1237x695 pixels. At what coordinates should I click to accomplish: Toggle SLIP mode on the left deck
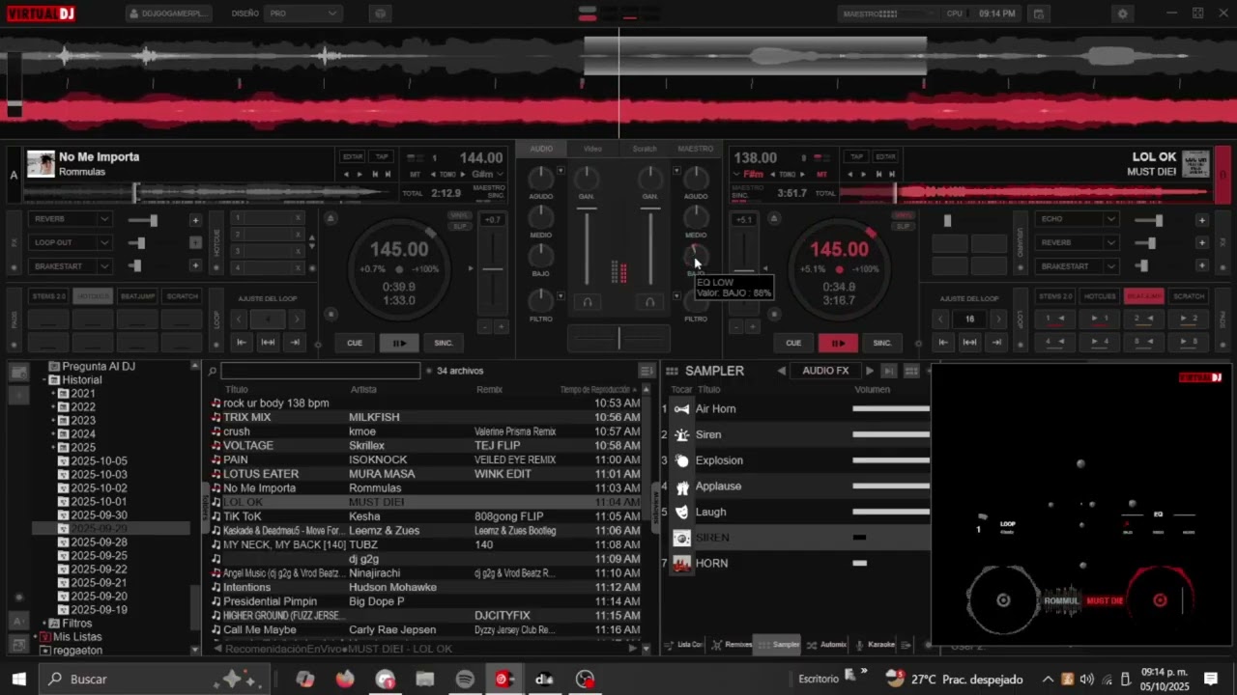pyautogui.click(x=460, y=226)
